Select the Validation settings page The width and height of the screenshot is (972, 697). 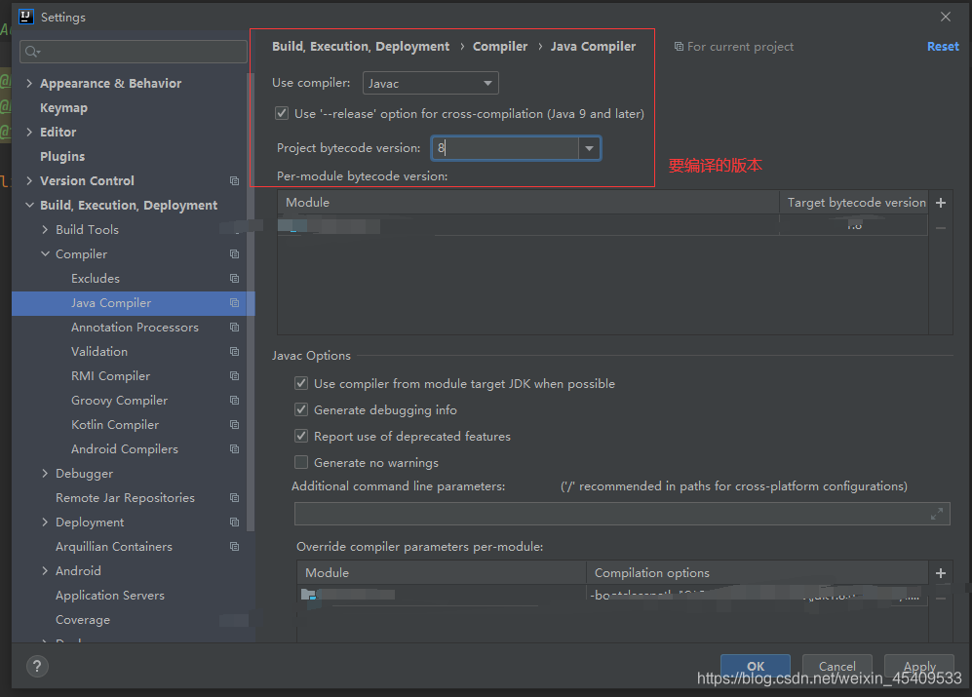(99, 352)
